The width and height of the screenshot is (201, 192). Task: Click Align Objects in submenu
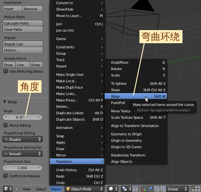(136, 162)
